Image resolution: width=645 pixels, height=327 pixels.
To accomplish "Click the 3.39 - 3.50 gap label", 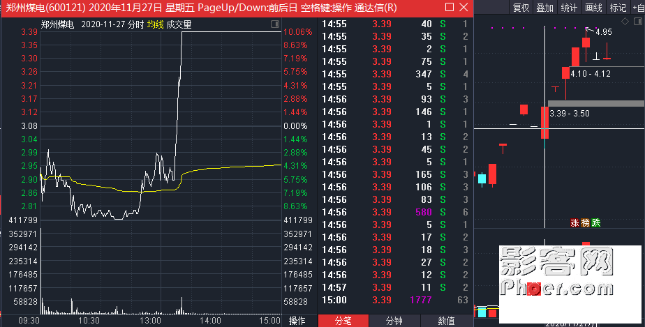I will click(570, 114).
